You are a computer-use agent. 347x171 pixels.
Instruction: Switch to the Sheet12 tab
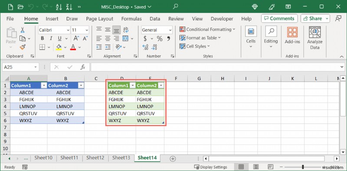[95, 158]
